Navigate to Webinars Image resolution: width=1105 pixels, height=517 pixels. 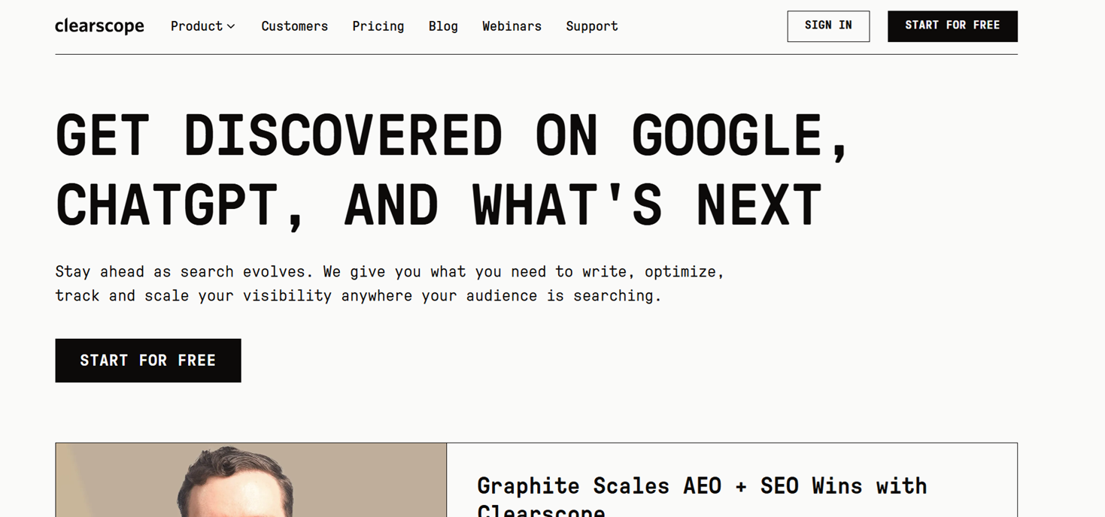[512, 26]
